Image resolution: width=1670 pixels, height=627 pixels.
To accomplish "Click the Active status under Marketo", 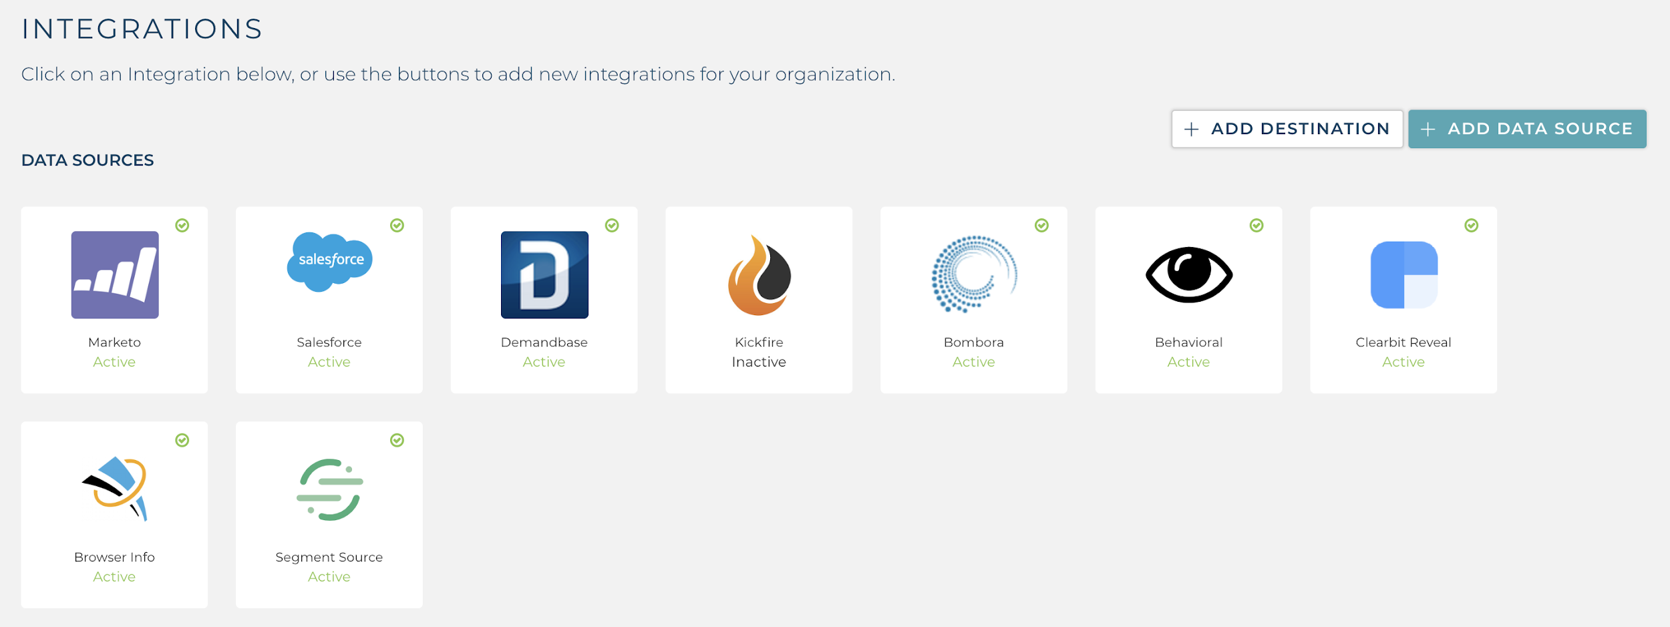I will pyautogui.click(x=114, y=362).
